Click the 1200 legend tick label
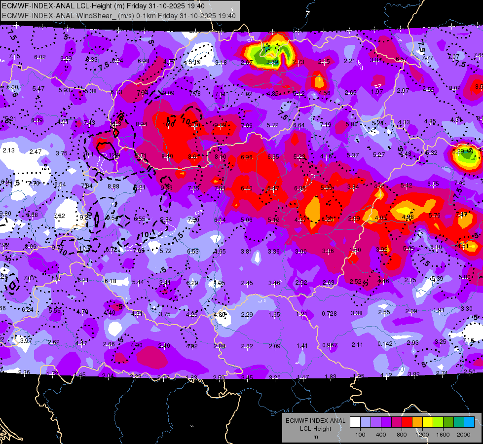 coord(422,435)
